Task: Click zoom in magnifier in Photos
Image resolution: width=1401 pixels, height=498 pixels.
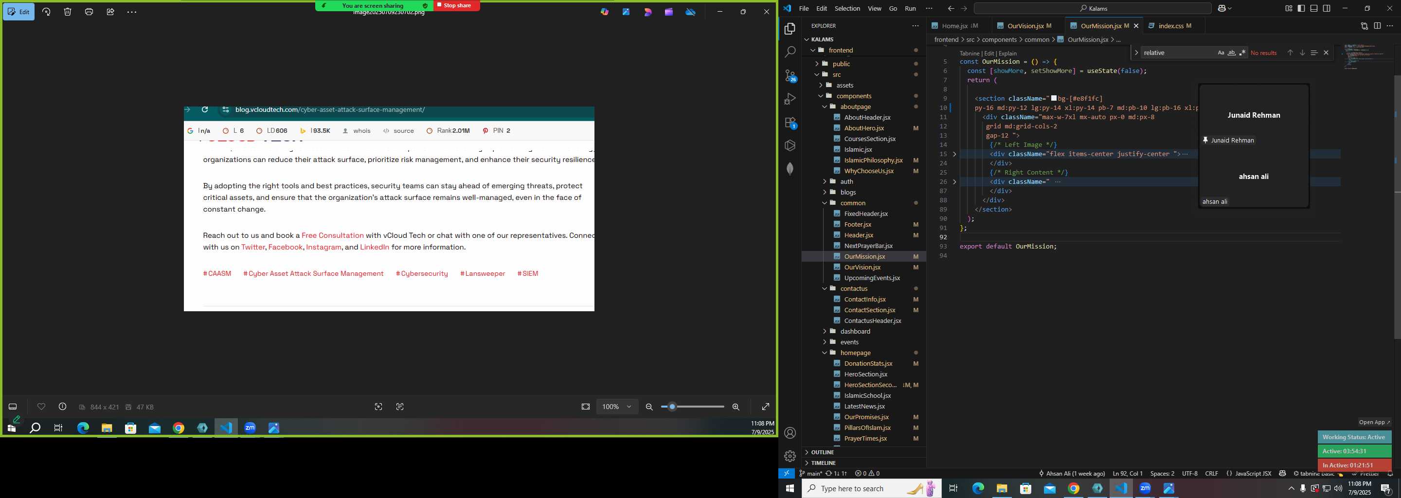Action: click(736, 407)
